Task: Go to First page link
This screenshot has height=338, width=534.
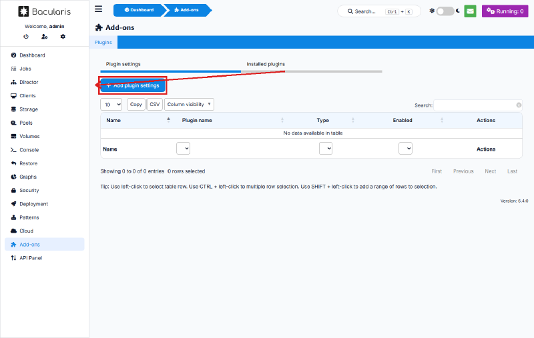Action: pyautogui.click(x=437, y=171)
